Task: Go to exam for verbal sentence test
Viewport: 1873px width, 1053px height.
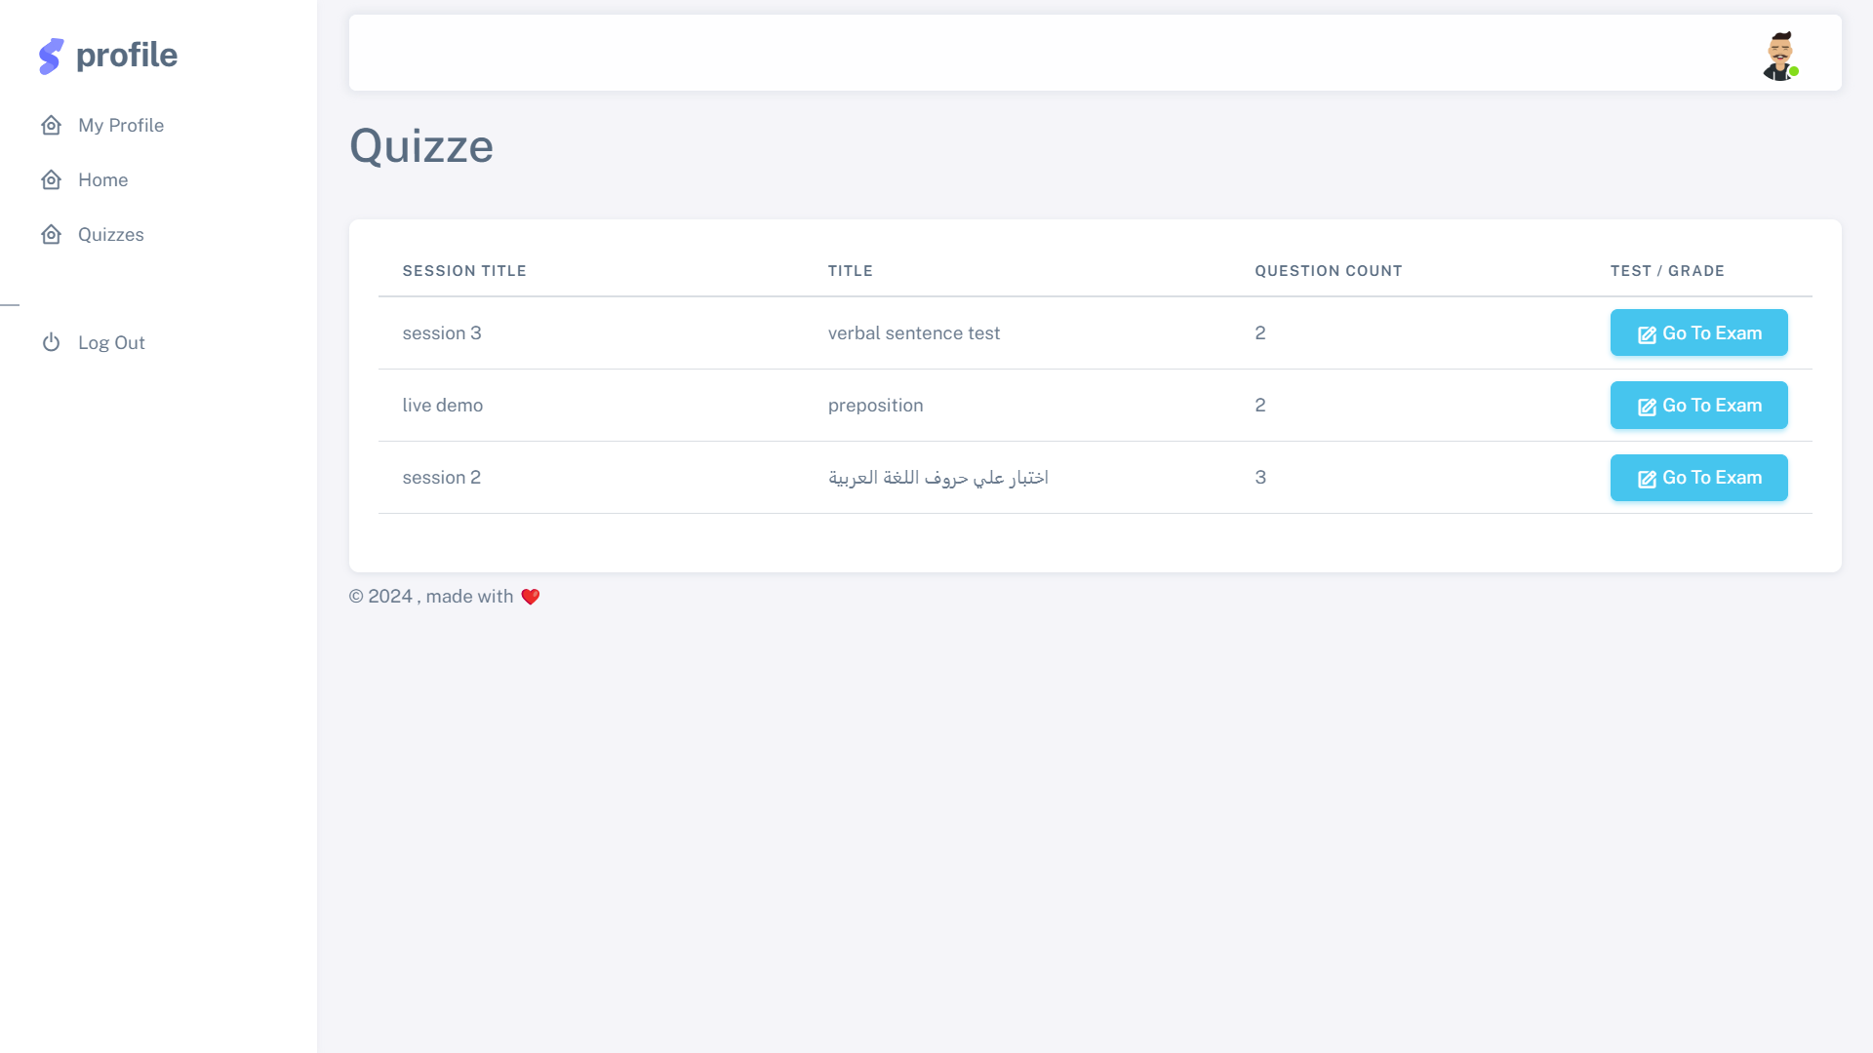Action: (1698, 333)
